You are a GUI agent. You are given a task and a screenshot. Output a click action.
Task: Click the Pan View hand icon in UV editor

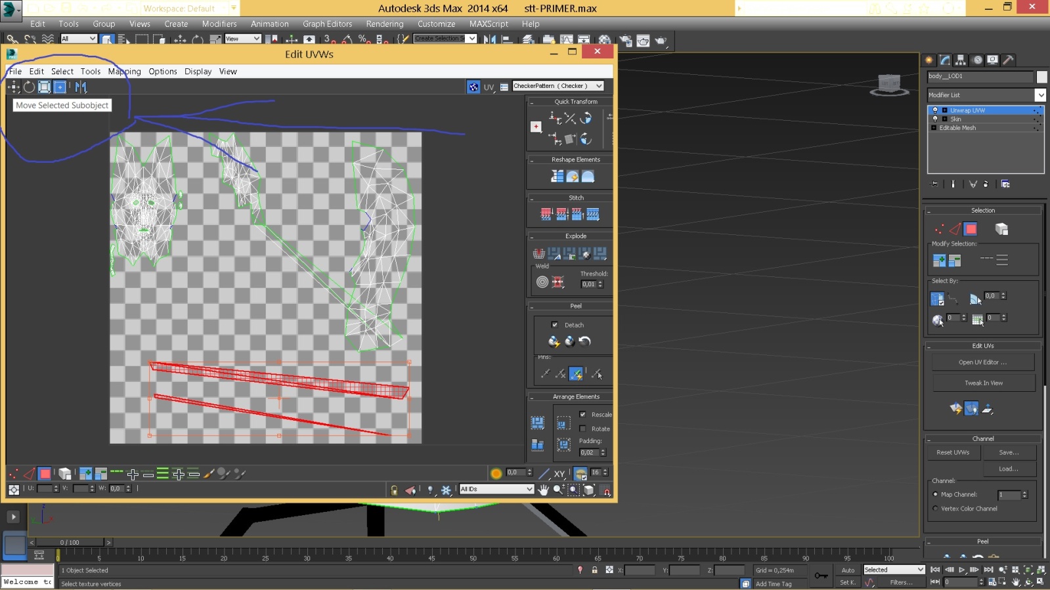click(543, 490)
